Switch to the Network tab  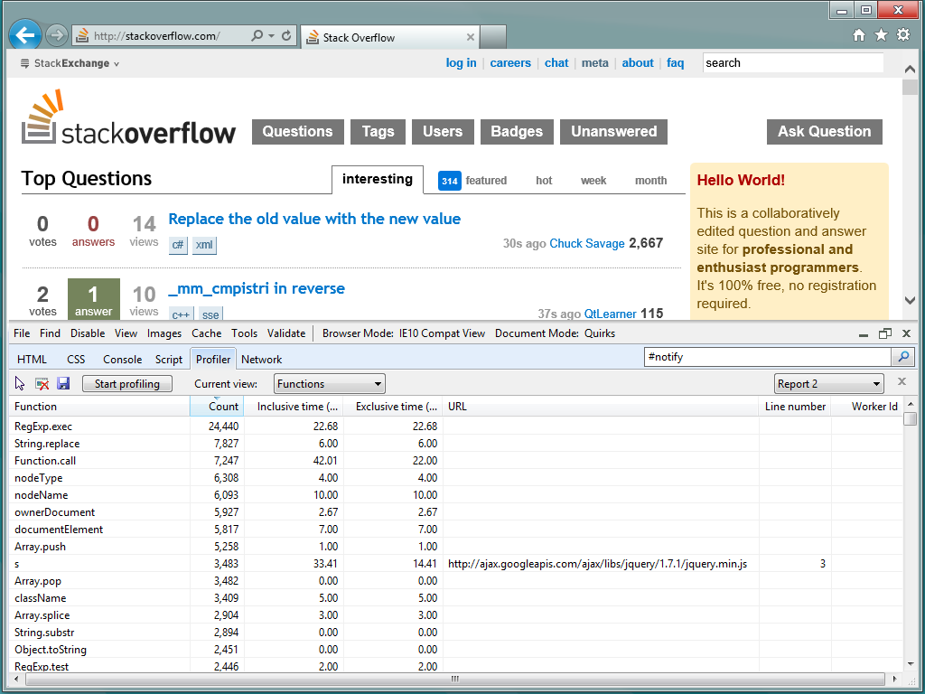[x=261, y=360]
